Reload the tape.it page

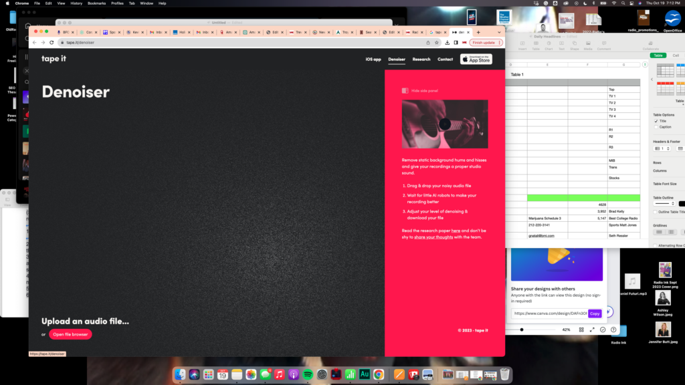coord(52,42)
